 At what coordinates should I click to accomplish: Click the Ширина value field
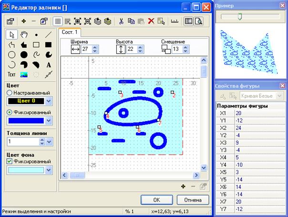86,49
